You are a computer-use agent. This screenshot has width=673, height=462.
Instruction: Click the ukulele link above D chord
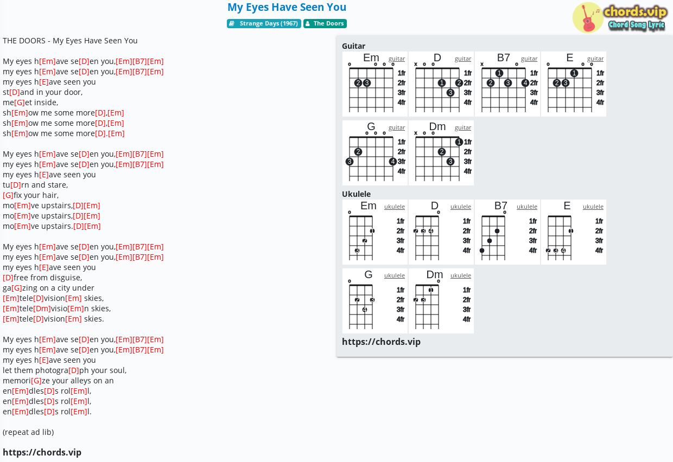461,207
